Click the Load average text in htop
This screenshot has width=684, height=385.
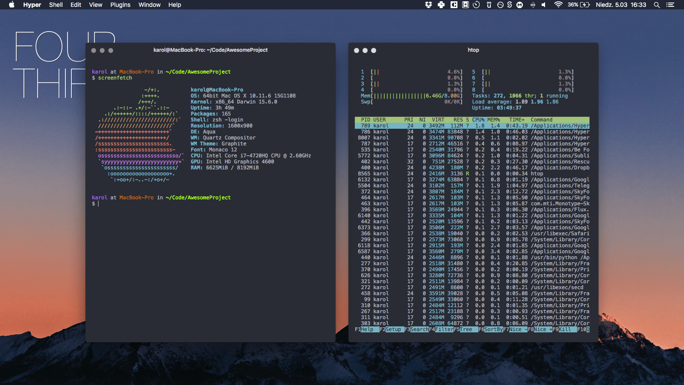515,102
